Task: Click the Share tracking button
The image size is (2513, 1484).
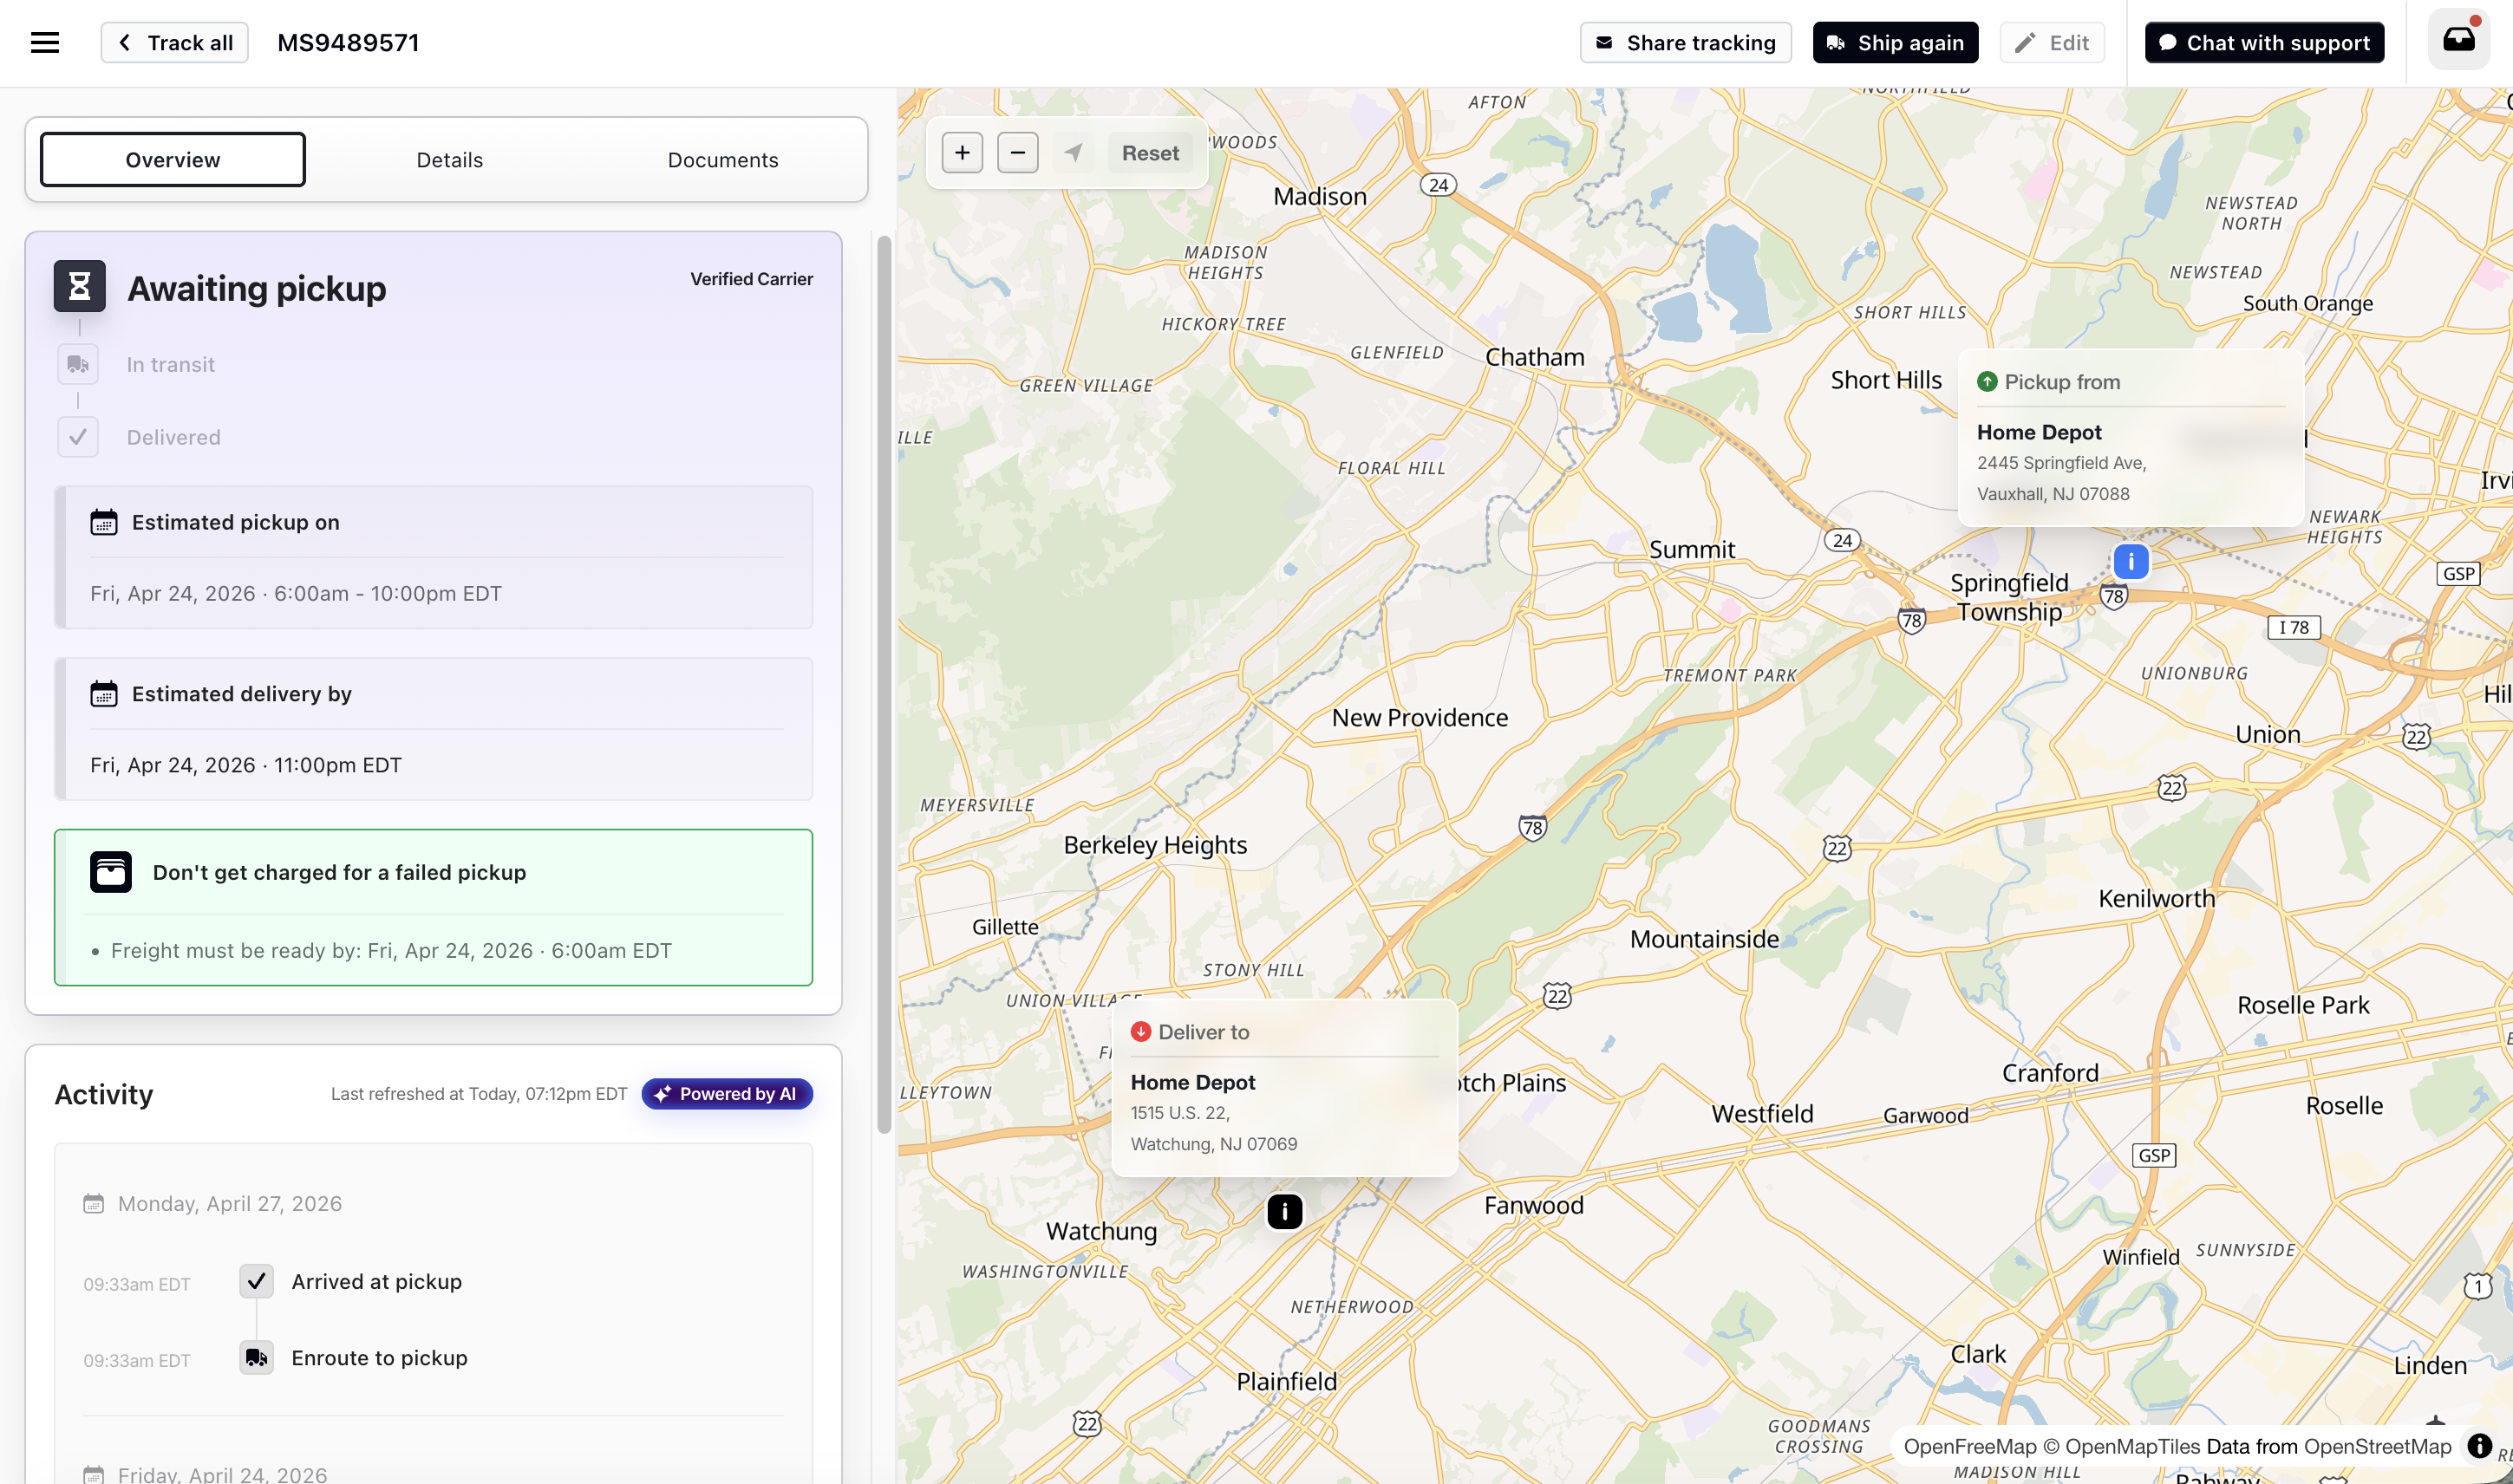Action: pos(1686,43)
